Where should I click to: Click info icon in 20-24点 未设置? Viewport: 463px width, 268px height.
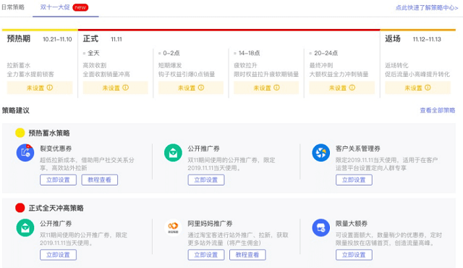[352, 88]
